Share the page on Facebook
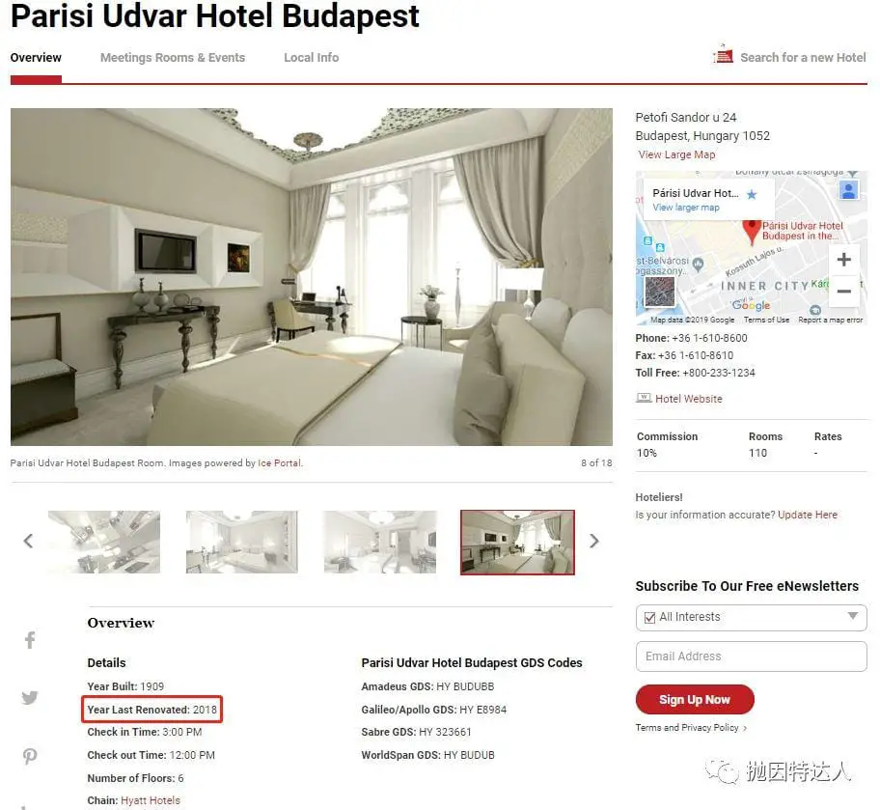 click(x=30, y=640)
